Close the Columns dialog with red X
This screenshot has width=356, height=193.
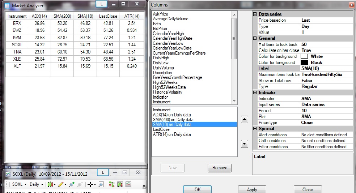pos(352,5)
